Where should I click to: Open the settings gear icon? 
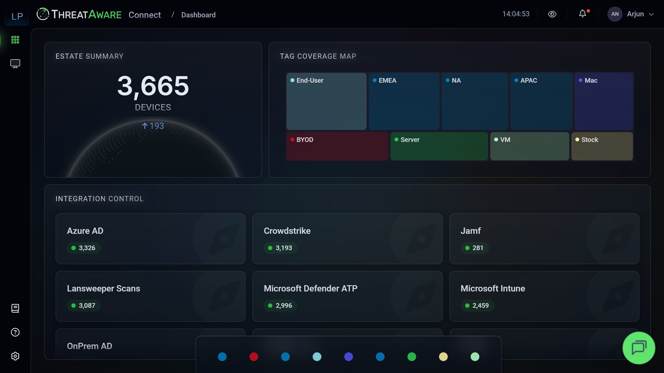[x=15, y=356]
